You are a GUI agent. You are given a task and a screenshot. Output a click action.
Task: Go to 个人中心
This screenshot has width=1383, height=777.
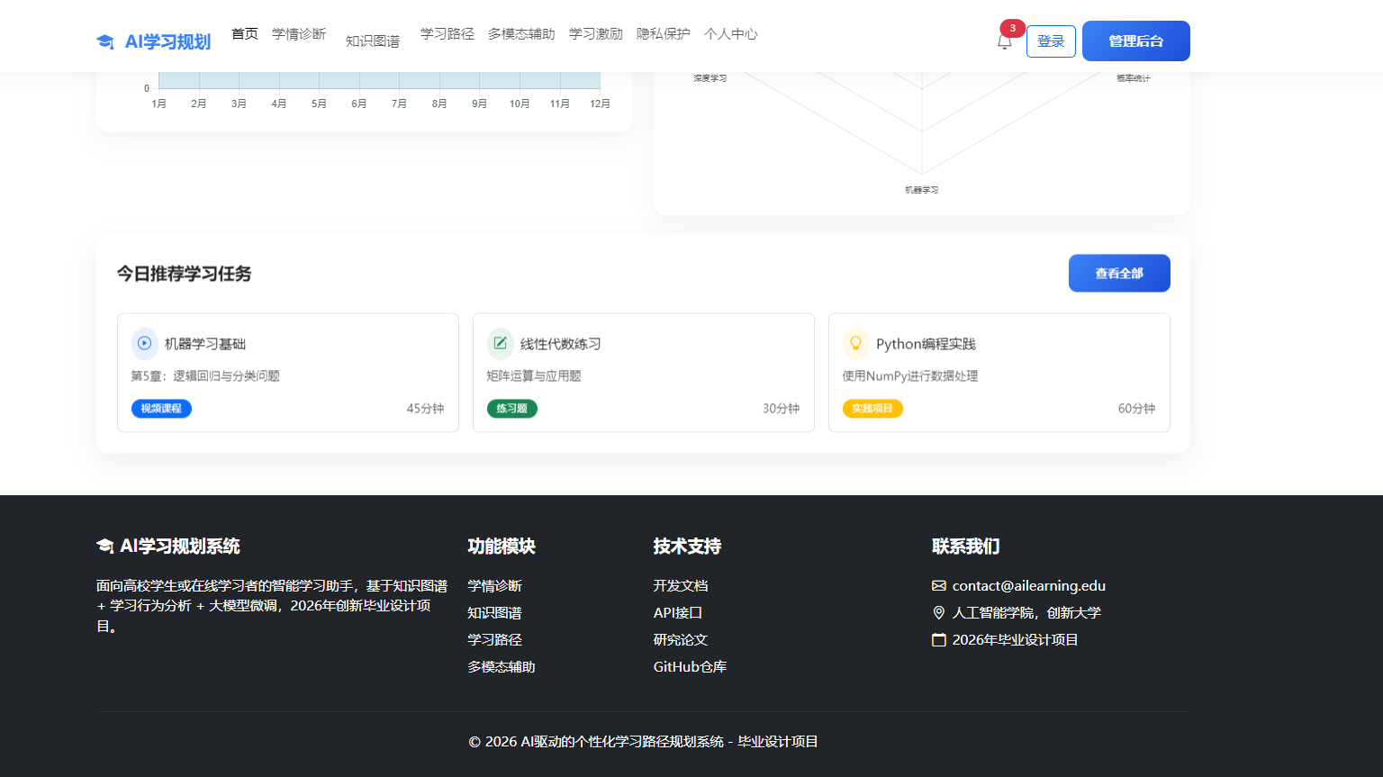coord(731,33)
